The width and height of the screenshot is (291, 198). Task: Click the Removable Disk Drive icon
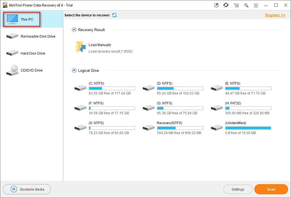[12, 36]
